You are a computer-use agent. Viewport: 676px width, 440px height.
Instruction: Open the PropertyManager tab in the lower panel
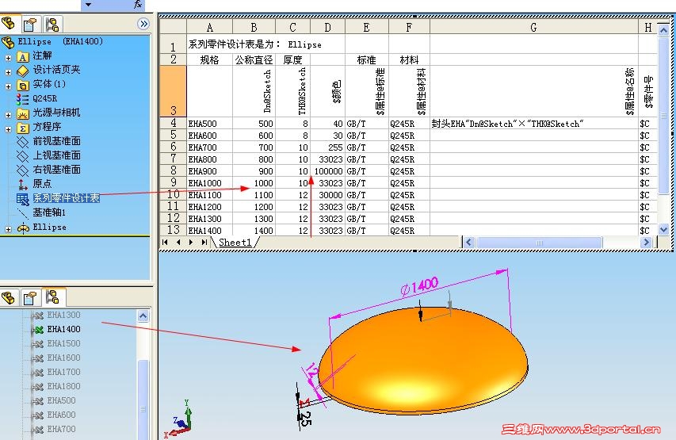pos(30,298)
